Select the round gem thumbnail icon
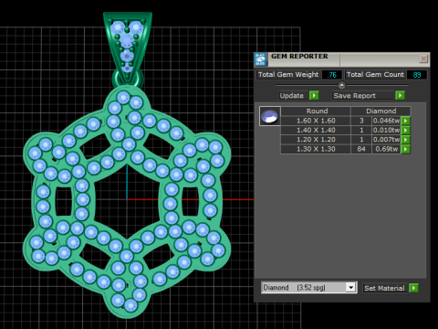Viewport: 438px width, 329px height. pyautogui.click(x=270, y=116)
